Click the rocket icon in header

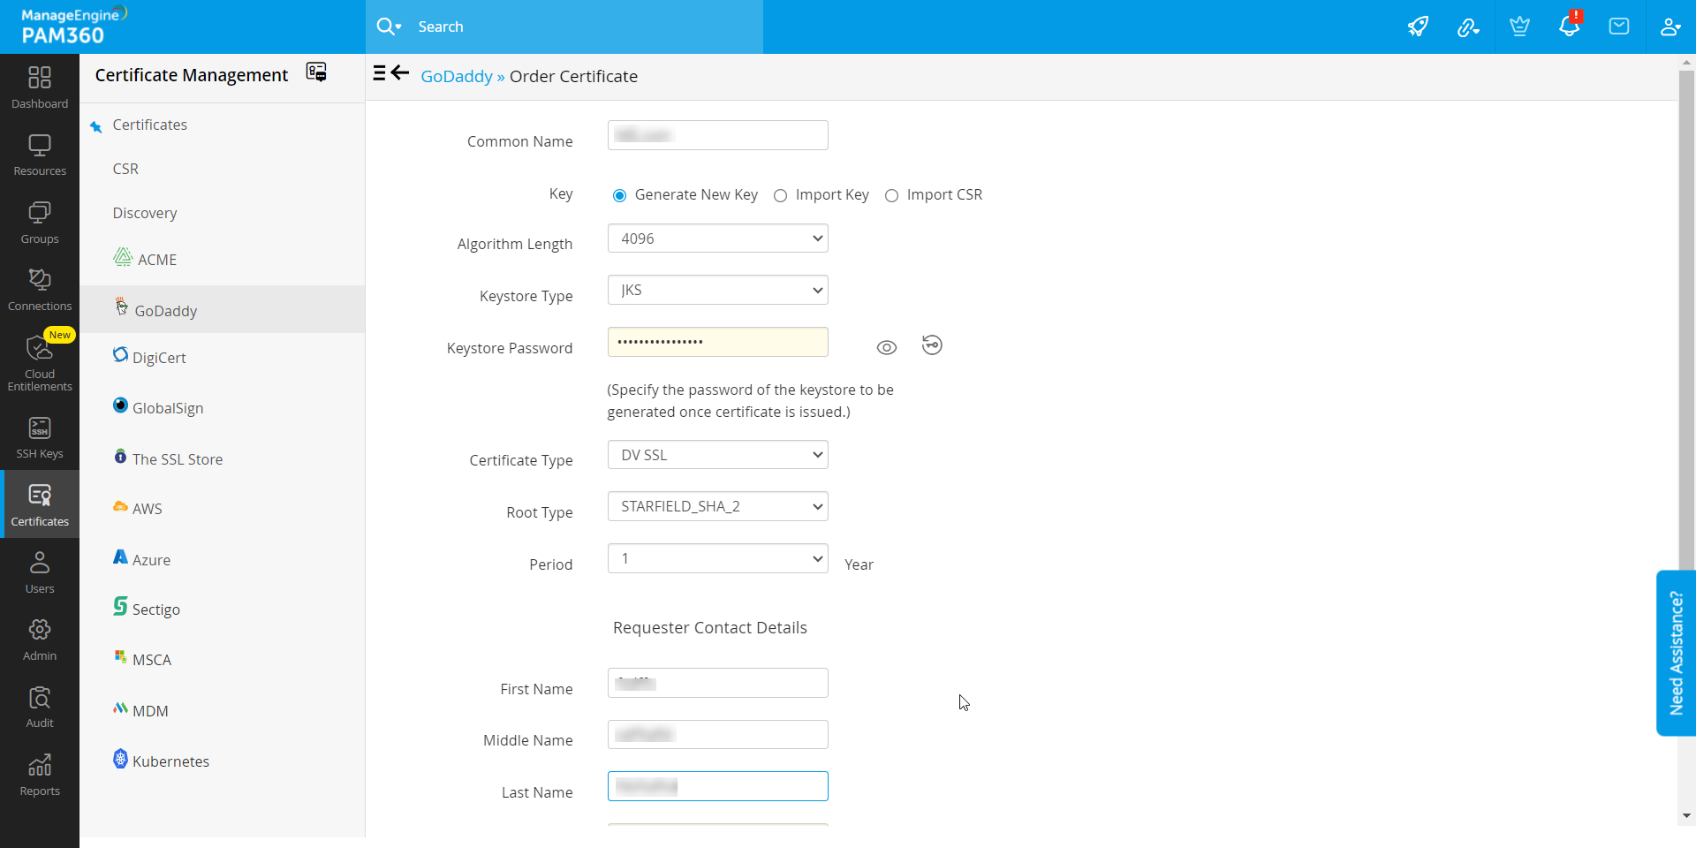(1418, 26)
